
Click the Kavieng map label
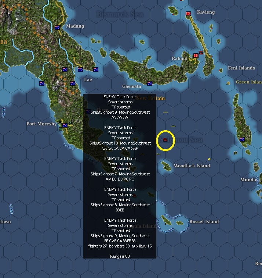pyautogui.click(x=206, y=12)
